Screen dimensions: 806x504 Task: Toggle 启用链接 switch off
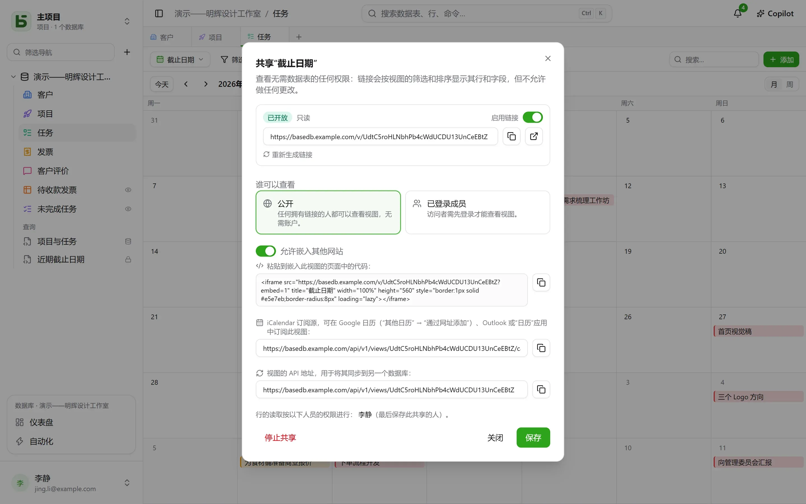click(x=533, y=117)
